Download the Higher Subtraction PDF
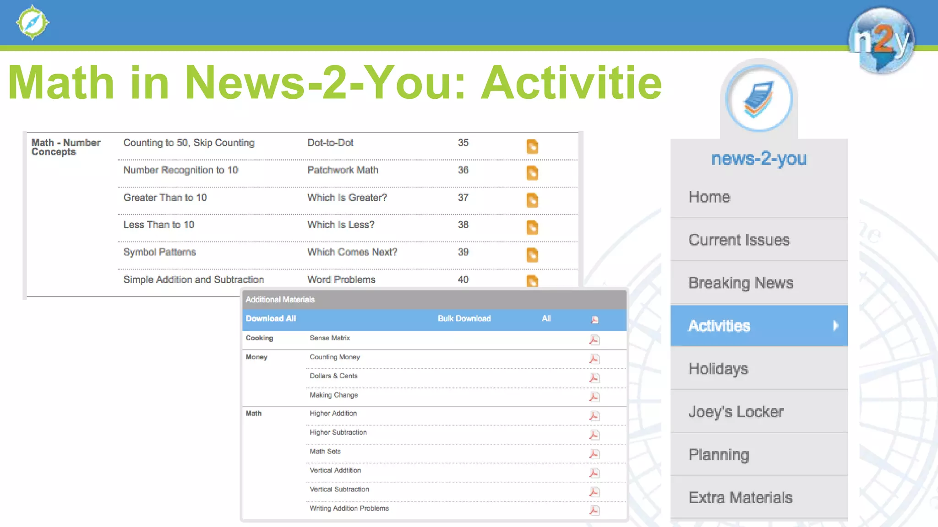The height and width of the screenshot is (527, 938). click(594, 435)
